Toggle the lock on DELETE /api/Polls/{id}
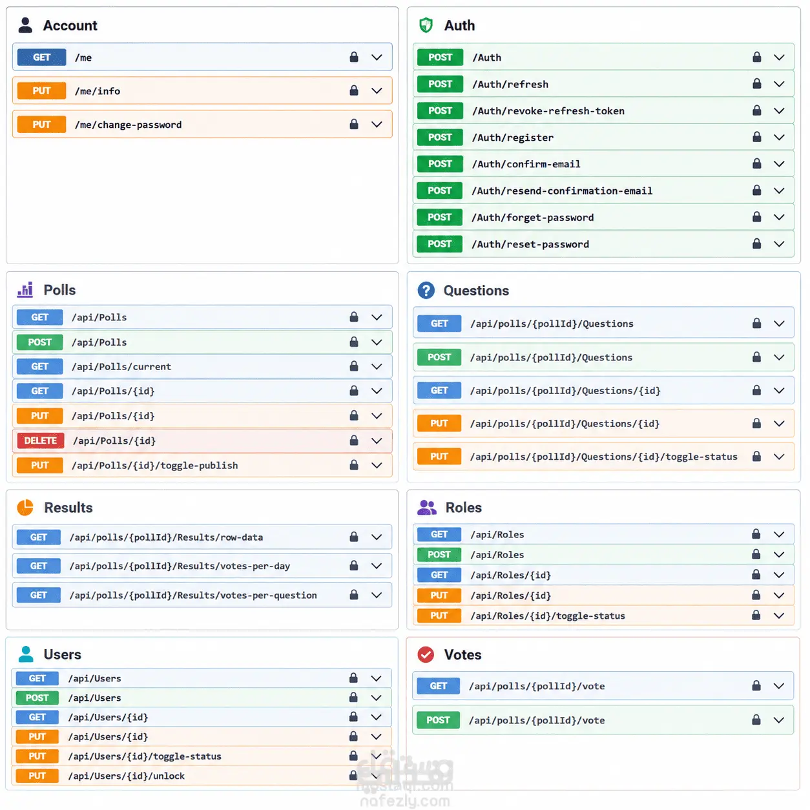This screenshot has width=810, height=810. (x=354, y=440)
